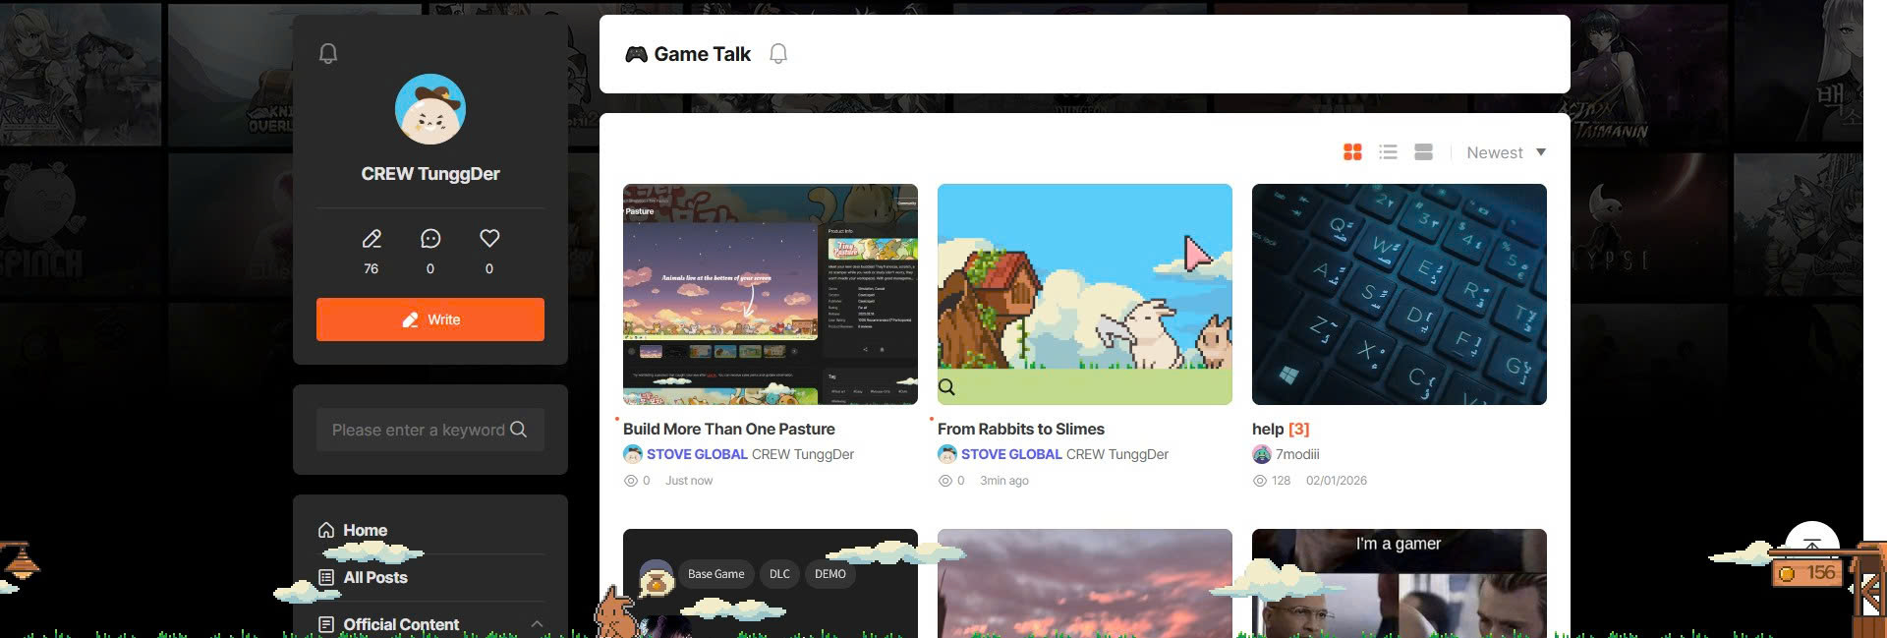Click the heart likes icon
Image resolution: width=1887 pixels, height=638 pixels.
[489, 239]
